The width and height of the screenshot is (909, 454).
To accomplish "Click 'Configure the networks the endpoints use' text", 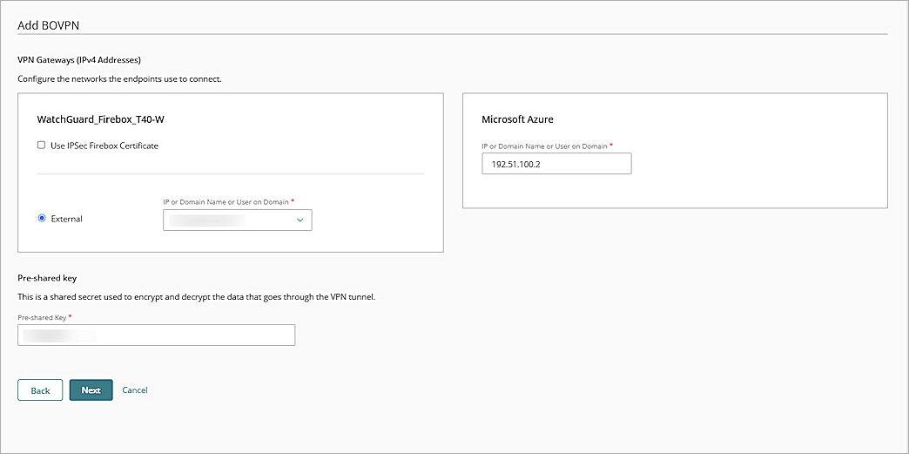I will (119, 79).
